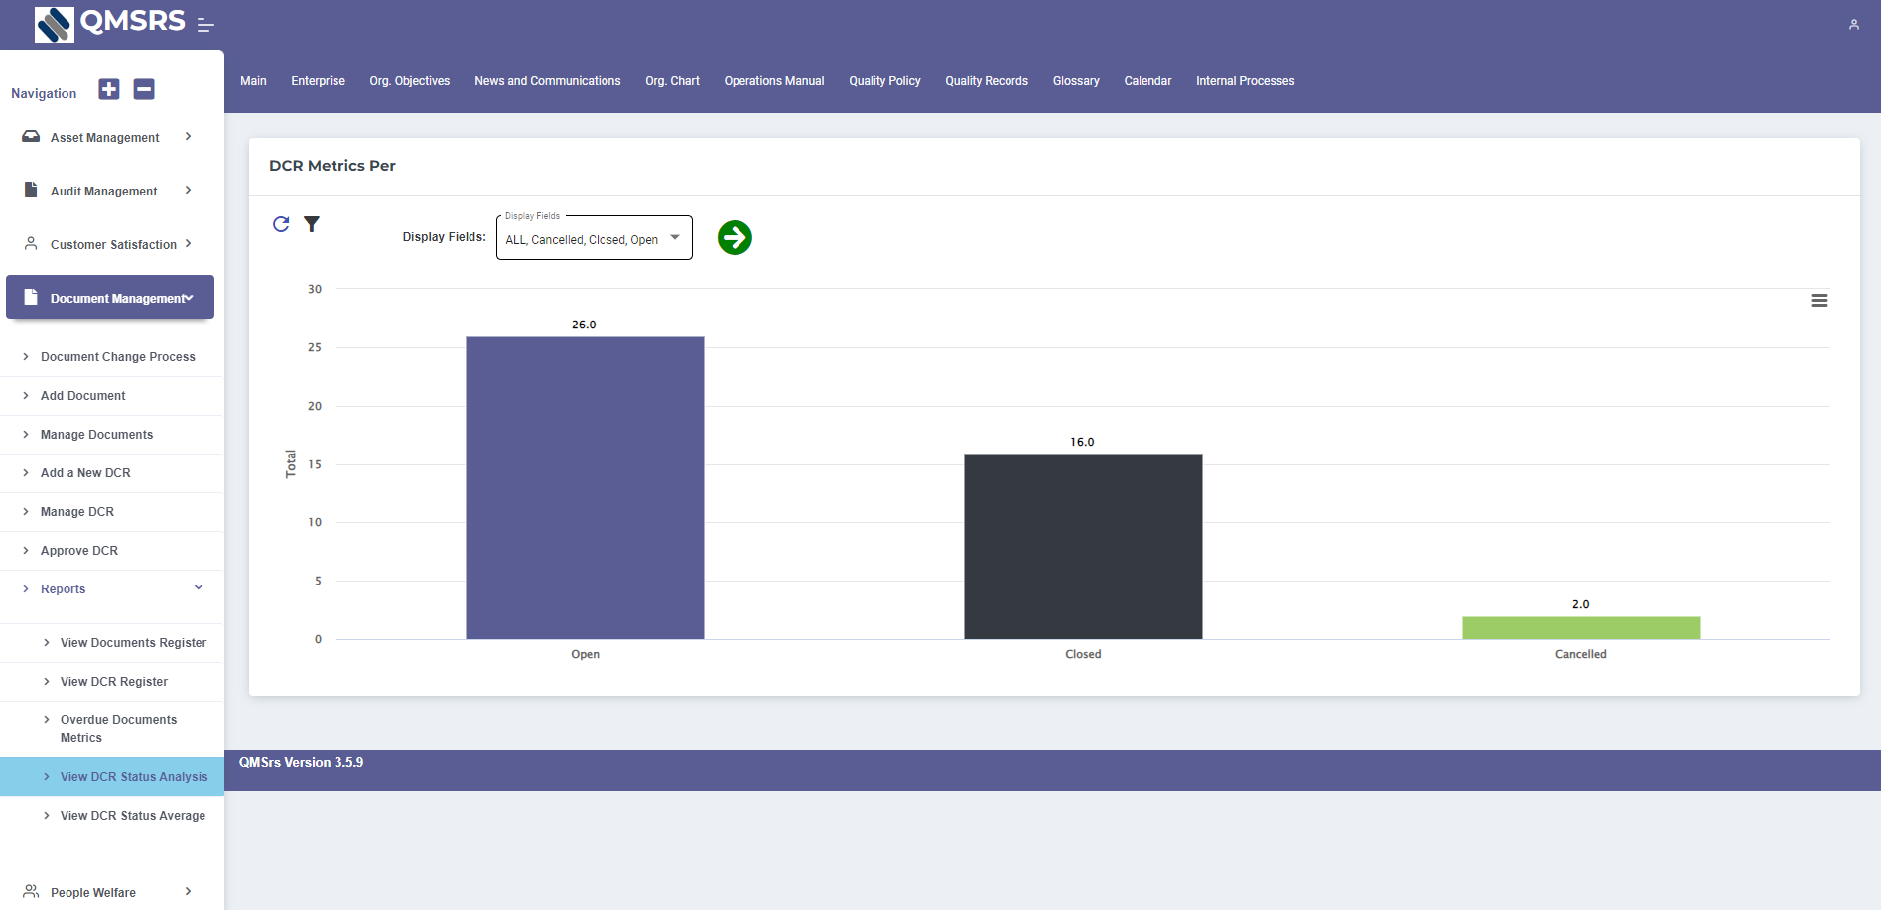The height and width of the screenshot is (910, 1881).
Task: Select the Customer Satisfaction person icon
Action: tap(31, 243)
